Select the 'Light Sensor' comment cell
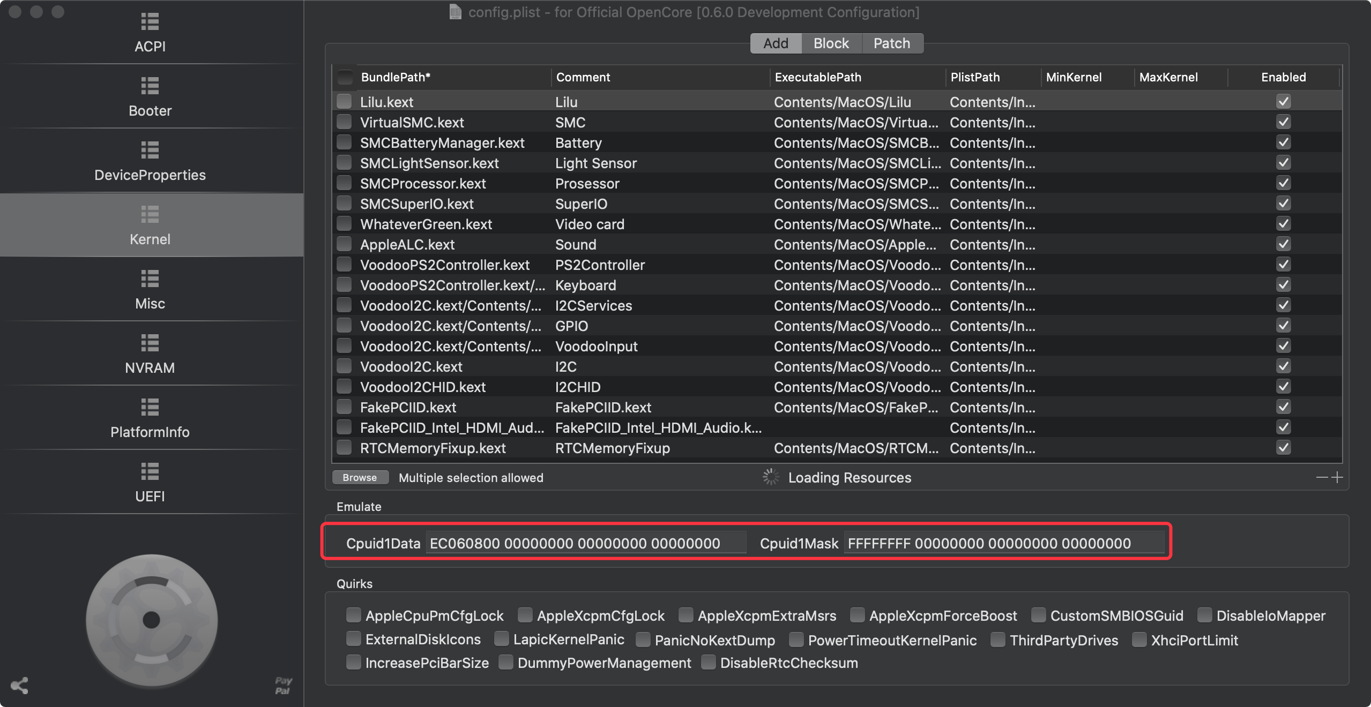This screenshot has height=707, width=1371. click(x=596, y=163)
